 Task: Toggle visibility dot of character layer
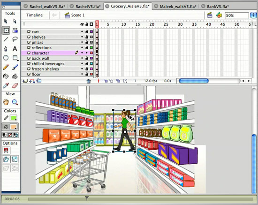click(x=82, y=53)
